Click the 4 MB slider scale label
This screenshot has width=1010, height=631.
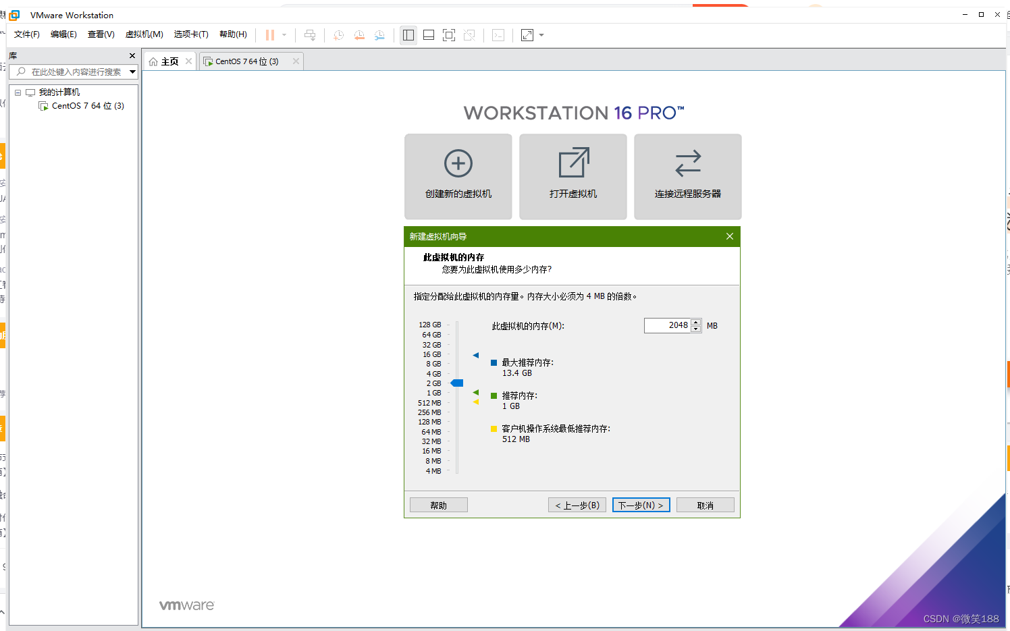click(433, 471)
